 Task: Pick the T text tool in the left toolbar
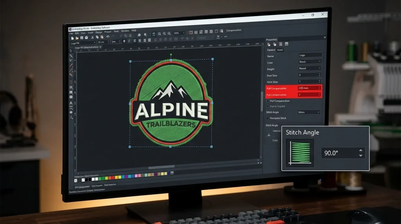(x=71, y=108)
